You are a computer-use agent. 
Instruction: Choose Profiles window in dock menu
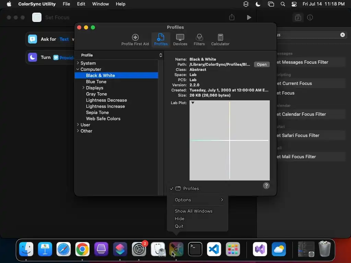point(197,189)
